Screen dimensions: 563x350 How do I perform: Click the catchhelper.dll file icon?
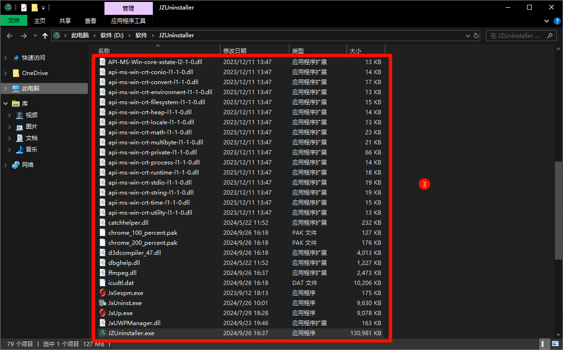[x=103, y=222]
